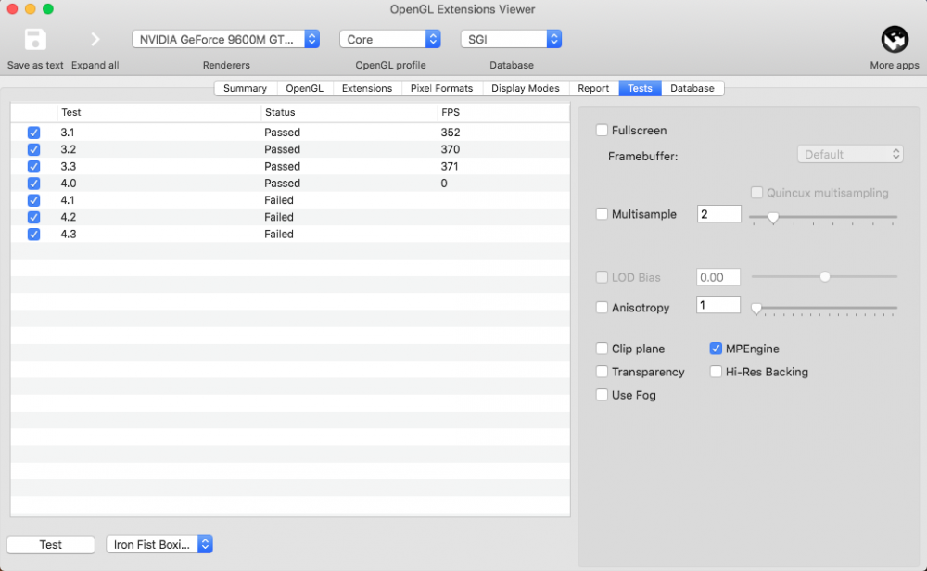Click the Anisotropy value field
The width and height of the screenshot is (927, 571).
pos(718,305)
